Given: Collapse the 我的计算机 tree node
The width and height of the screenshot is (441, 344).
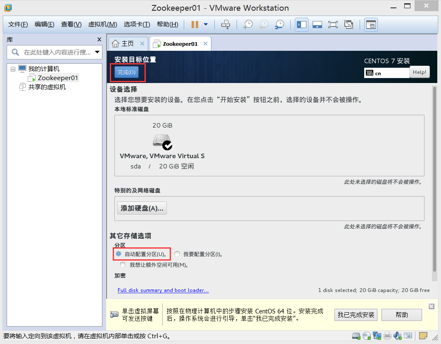Looking at the screenshot, I should click(13, 69).
